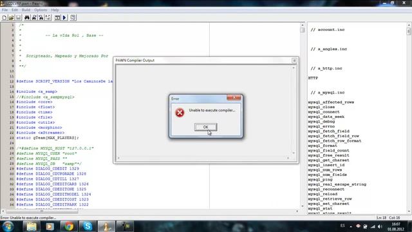This screenshot has width=412, height=232.
Task: Click the last toolbar icon beside the play arrow
Action: [73, 17]
